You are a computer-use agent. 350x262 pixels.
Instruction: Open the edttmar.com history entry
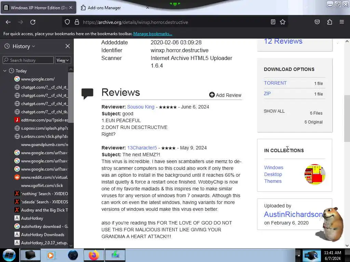coord(41,120)
